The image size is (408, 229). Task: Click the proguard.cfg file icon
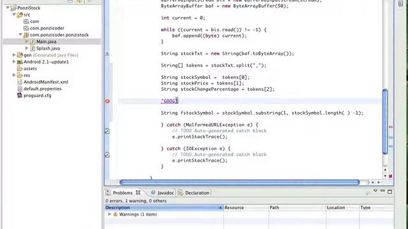(x=20, y=95)
